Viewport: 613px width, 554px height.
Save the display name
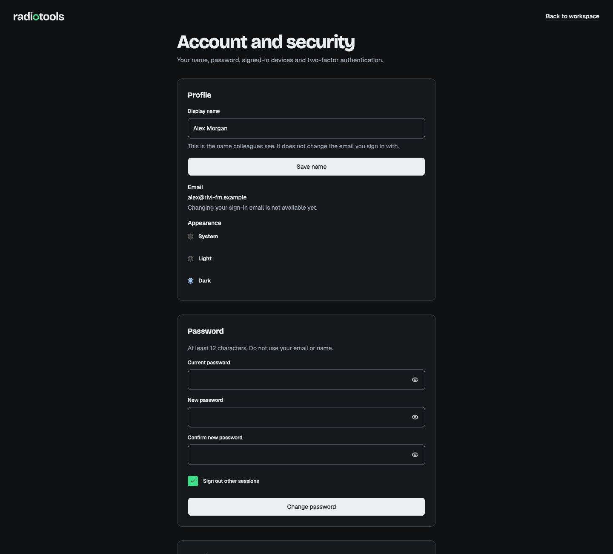tap(306, 167)
